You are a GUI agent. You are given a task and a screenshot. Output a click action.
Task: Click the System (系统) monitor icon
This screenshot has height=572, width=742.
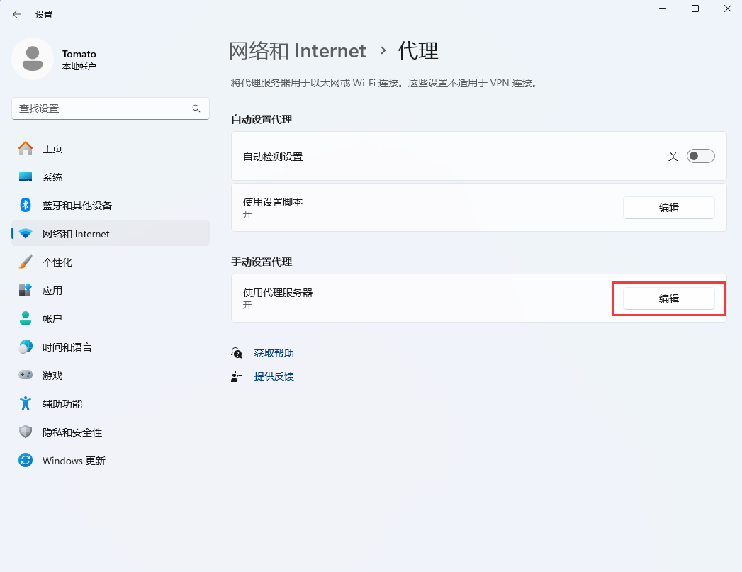(x=26, y=177)
